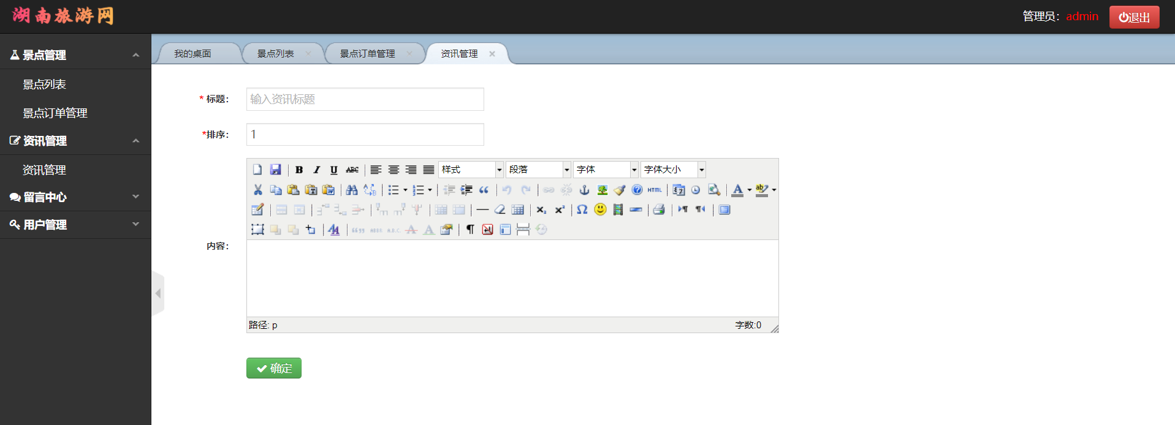
Task: Toggle show invisible characters pilcrow
Action: (x=470, y=230)
